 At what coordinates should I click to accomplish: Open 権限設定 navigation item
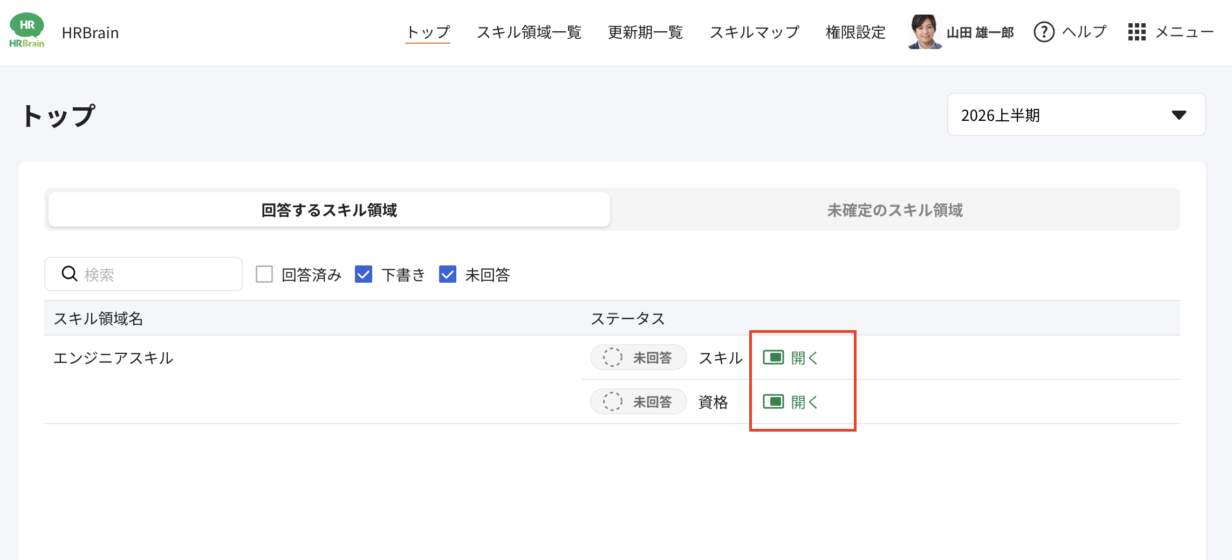coord(855,32)
